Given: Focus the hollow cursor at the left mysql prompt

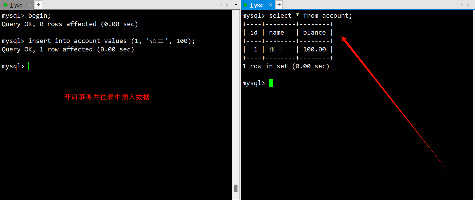Looking at the screenshot, I should click(30, 66).
